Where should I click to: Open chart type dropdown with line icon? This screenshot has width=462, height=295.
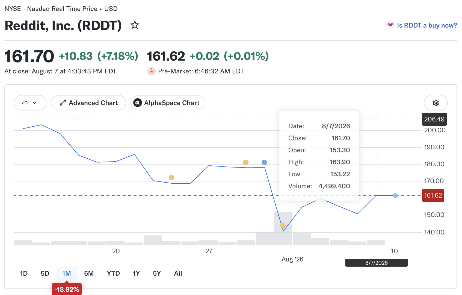tap(30, 103)
